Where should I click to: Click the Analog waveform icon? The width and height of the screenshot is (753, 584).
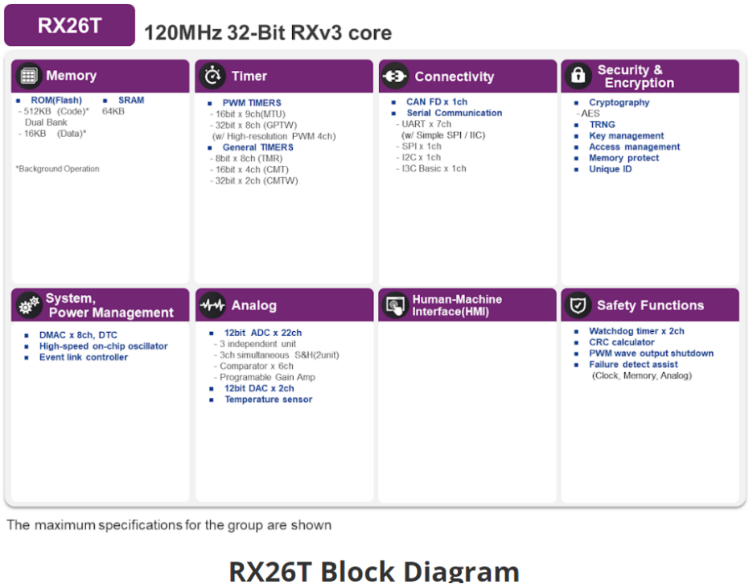point(212,304)
